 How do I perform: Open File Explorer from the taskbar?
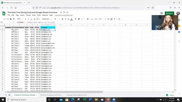[96, 99]
